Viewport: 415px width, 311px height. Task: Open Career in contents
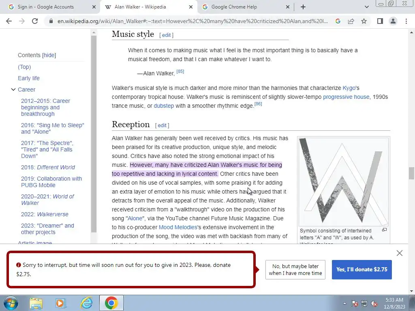click(x=26, y=89)
